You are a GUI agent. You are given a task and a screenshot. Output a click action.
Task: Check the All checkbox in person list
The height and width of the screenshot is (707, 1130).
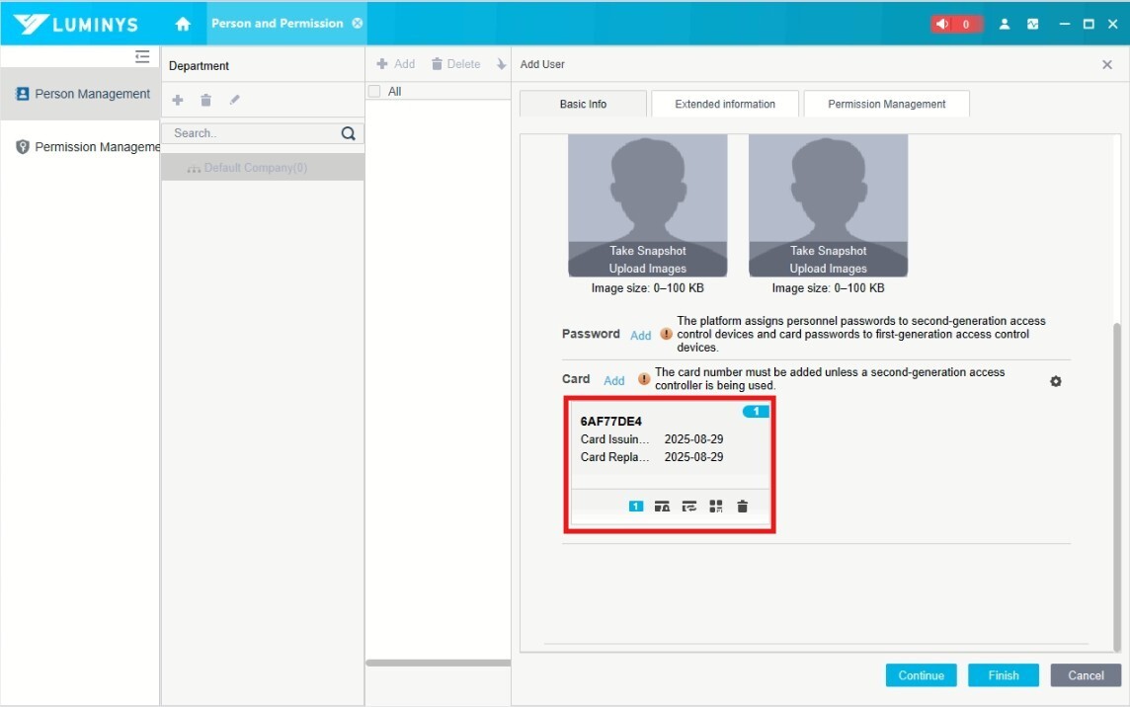coord(374,92)
